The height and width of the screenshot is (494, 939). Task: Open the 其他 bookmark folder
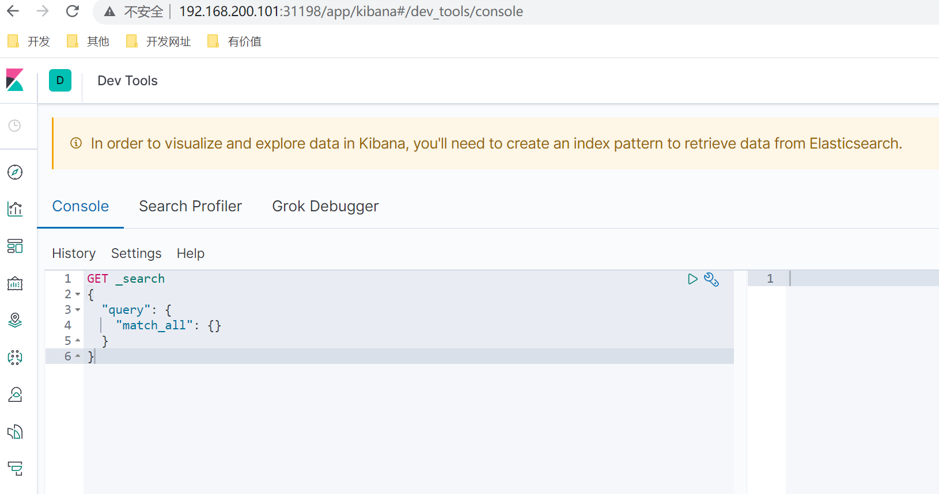[88, 41]
